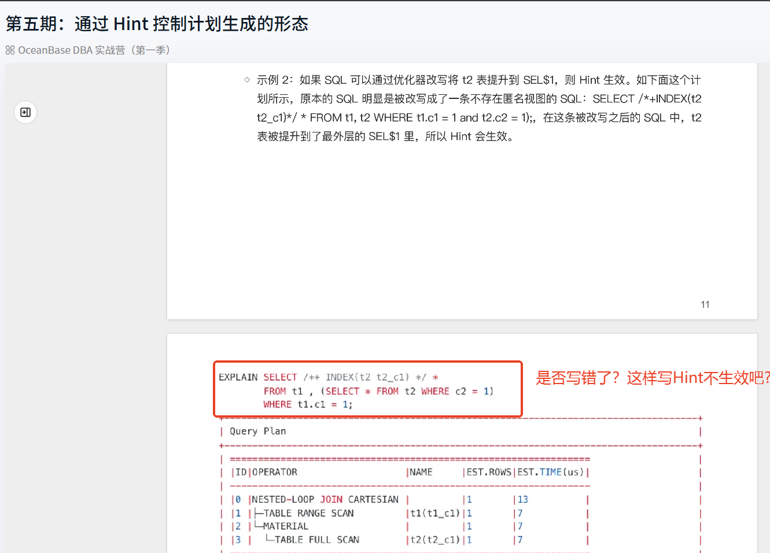This screenshot has height=553, width=770.
Task: Click the 示例 2 paragraph text
Action: point(478,108)
